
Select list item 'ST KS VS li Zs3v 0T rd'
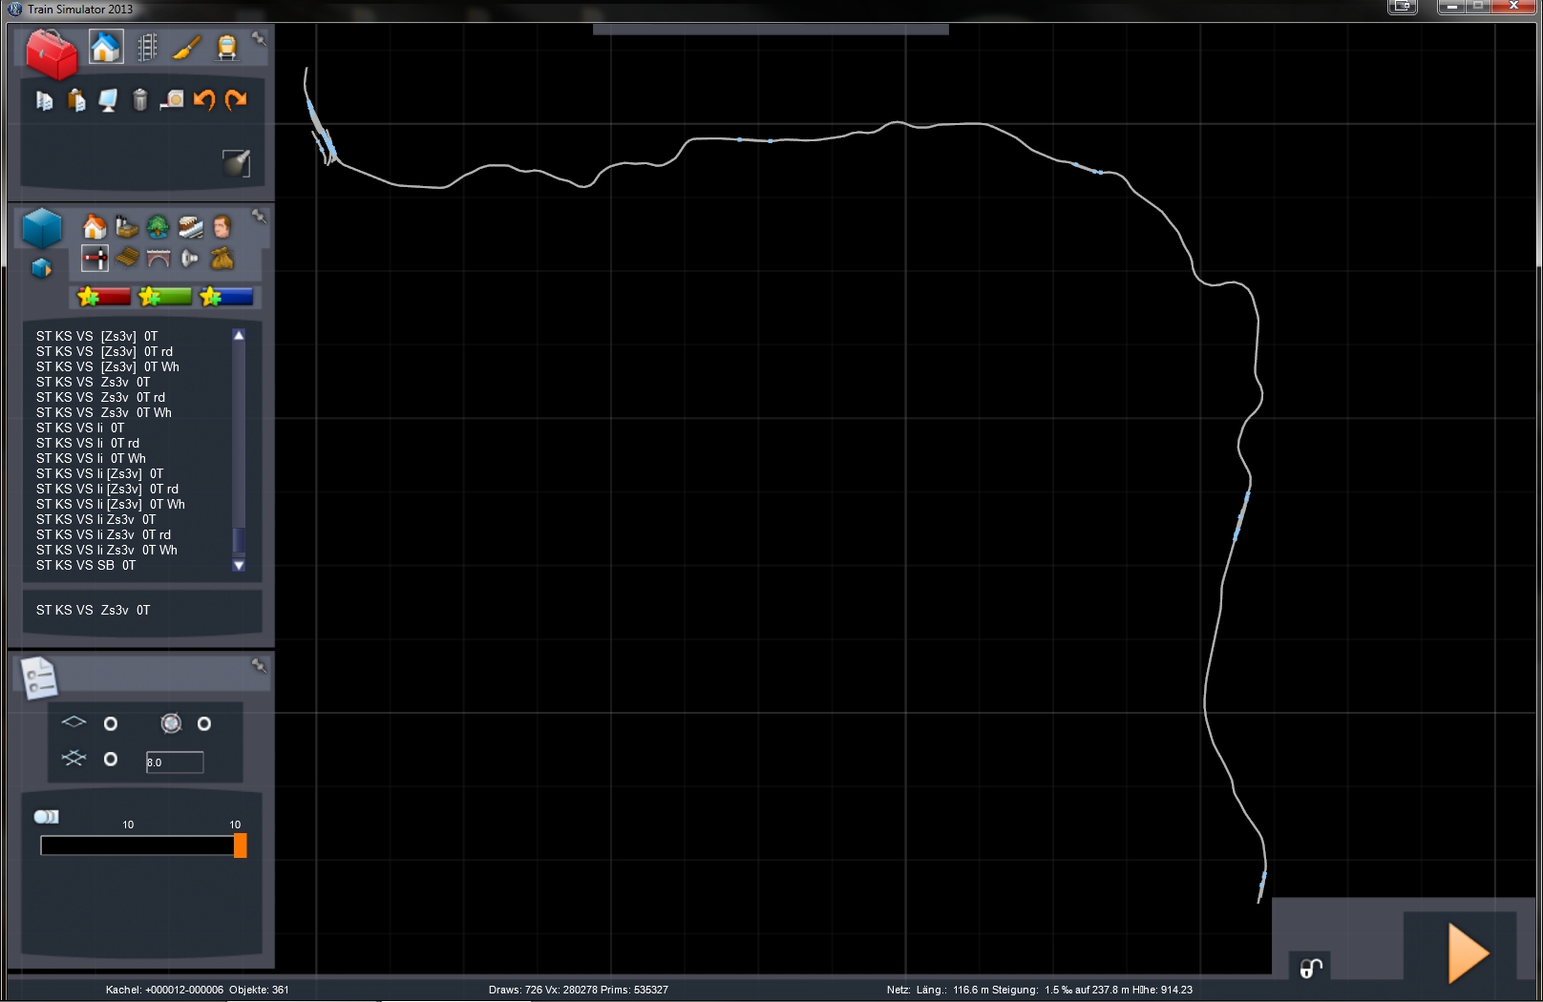(104, 534)
